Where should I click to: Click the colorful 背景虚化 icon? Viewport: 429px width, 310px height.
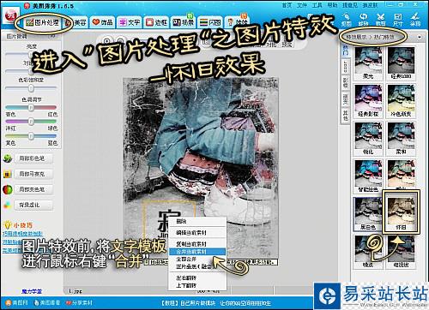pyautogui.click(x=8, y=205)
